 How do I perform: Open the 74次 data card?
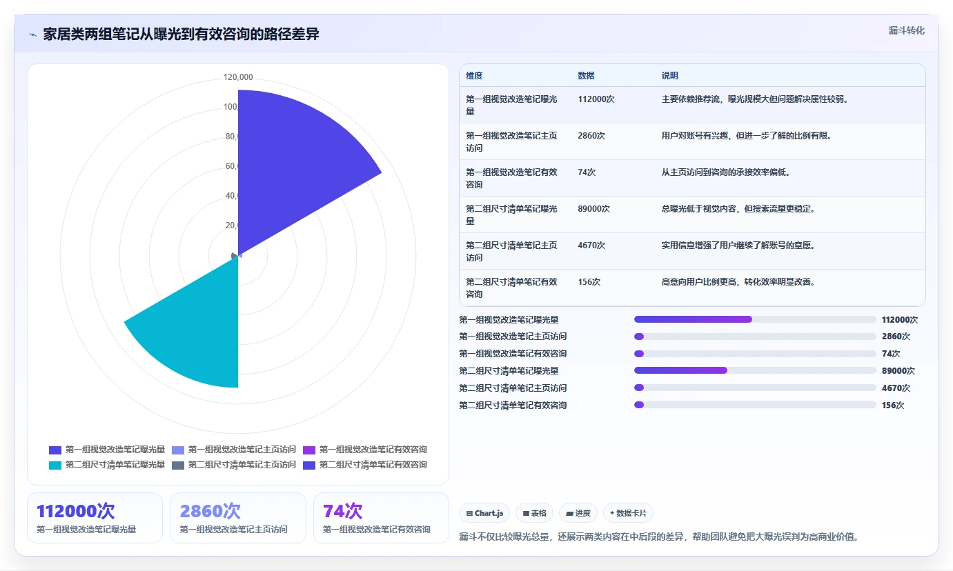[381, 518]
